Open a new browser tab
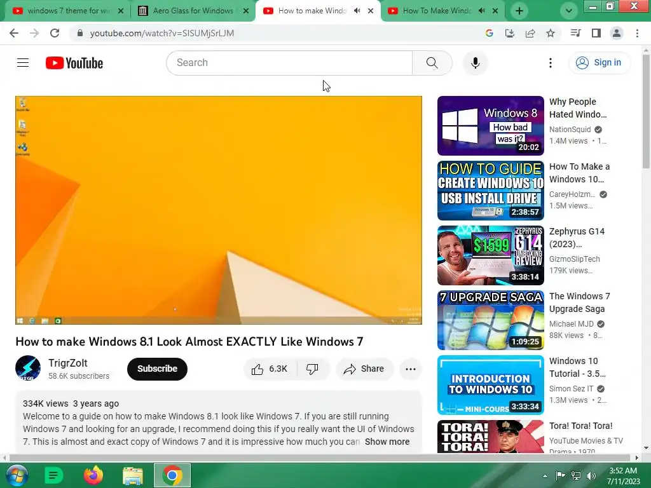The height and width of the screenshot is (488, 651). [x=519, y=11]
